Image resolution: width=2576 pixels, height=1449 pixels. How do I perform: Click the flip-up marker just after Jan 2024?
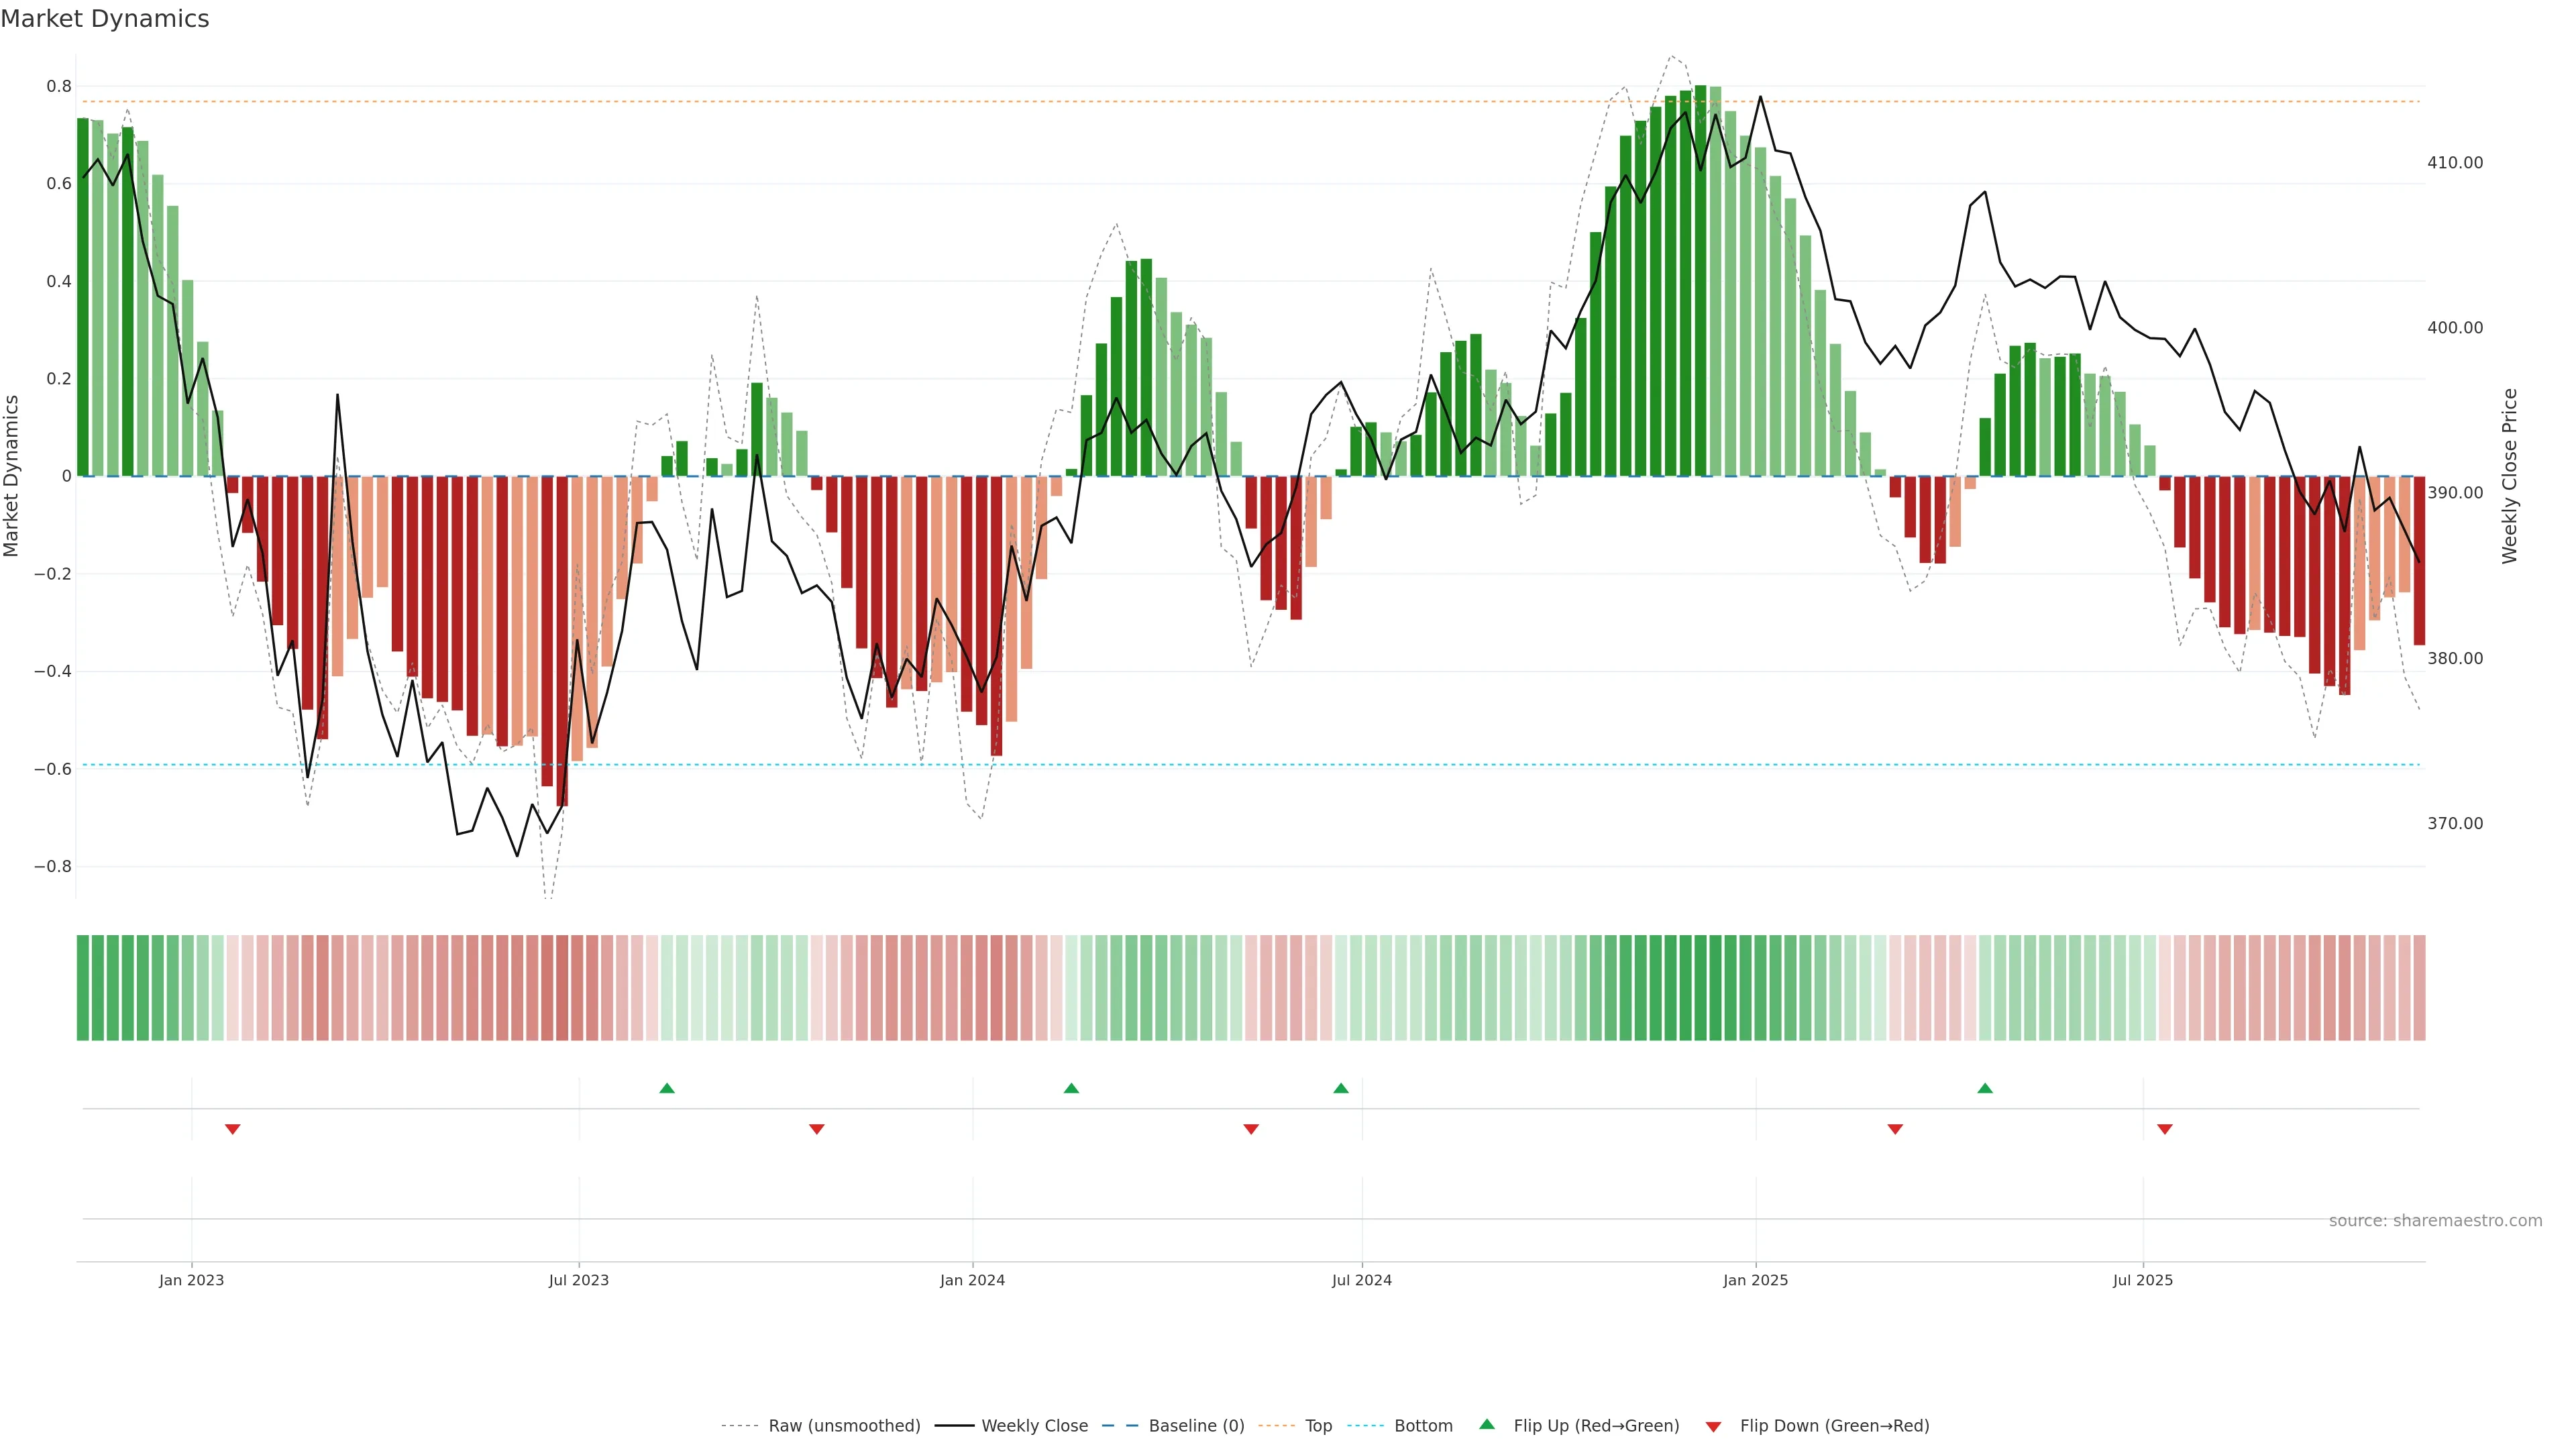tap(1071, 1088)
